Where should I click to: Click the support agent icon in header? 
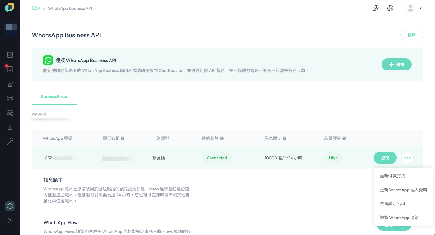point(376,8)
